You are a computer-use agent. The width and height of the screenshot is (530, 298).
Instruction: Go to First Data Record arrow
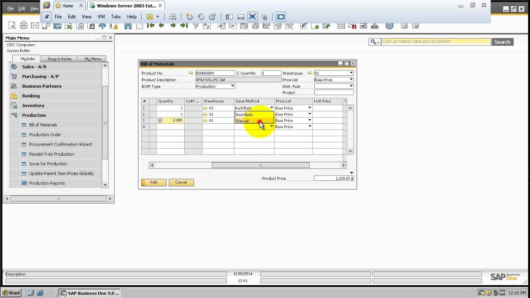pyautogui.click(x=151, y=26)
